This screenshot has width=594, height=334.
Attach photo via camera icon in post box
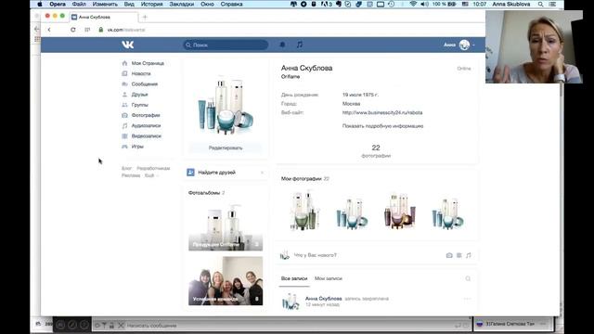(449, 255)
